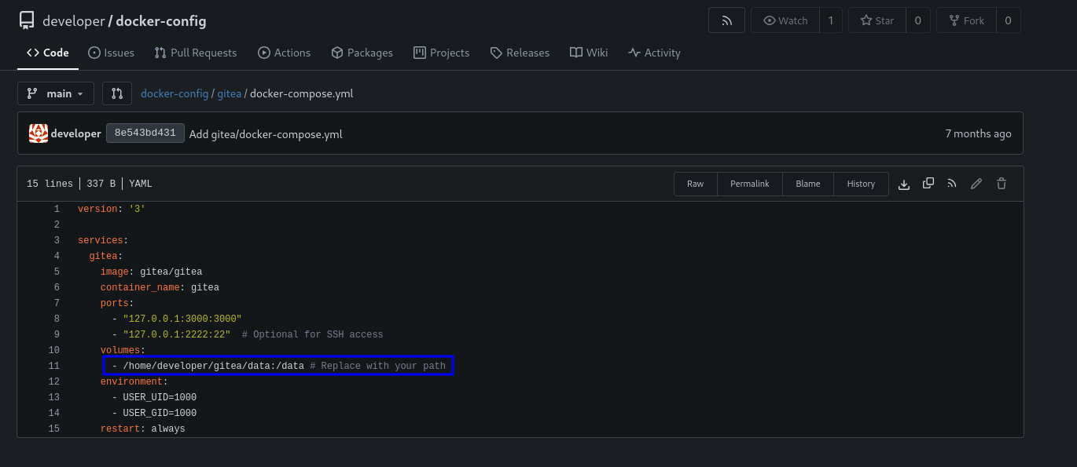Screen dimensions: 1077x467
Task: Copy the file content to clipboard
Action: [x=928, y=184]
